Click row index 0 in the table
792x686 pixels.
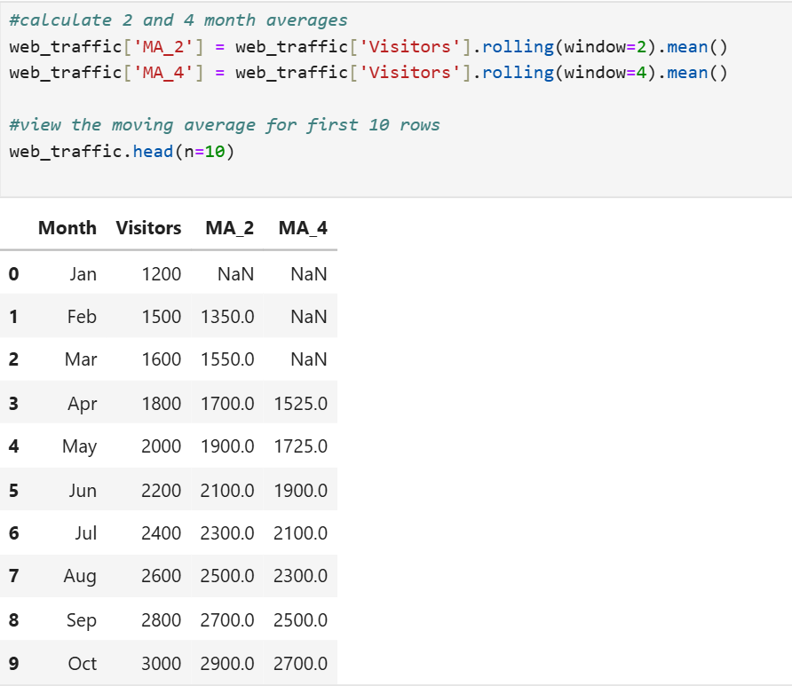pos(13,274)
